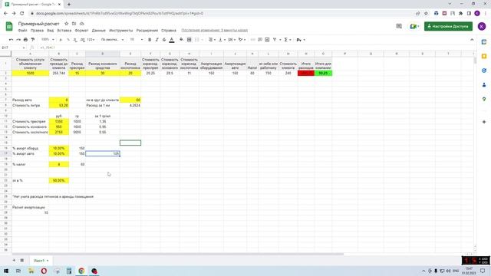Open the Инструменты menu

coord(121,31)
